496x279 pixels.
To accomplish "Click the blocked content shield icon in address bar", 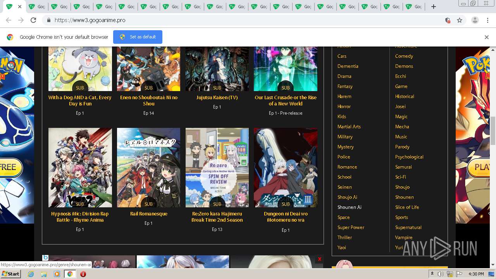I will [x=448, y=20].
